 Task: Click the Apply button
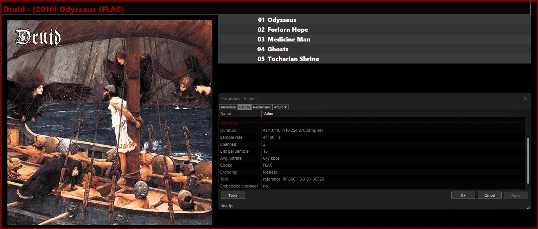point(516,195)
